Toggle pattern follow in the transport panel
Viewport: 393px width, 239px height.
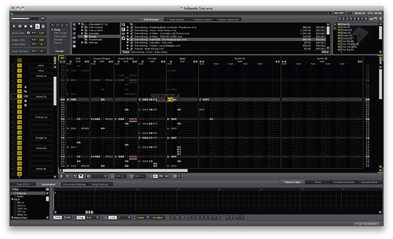coord(37,26)
